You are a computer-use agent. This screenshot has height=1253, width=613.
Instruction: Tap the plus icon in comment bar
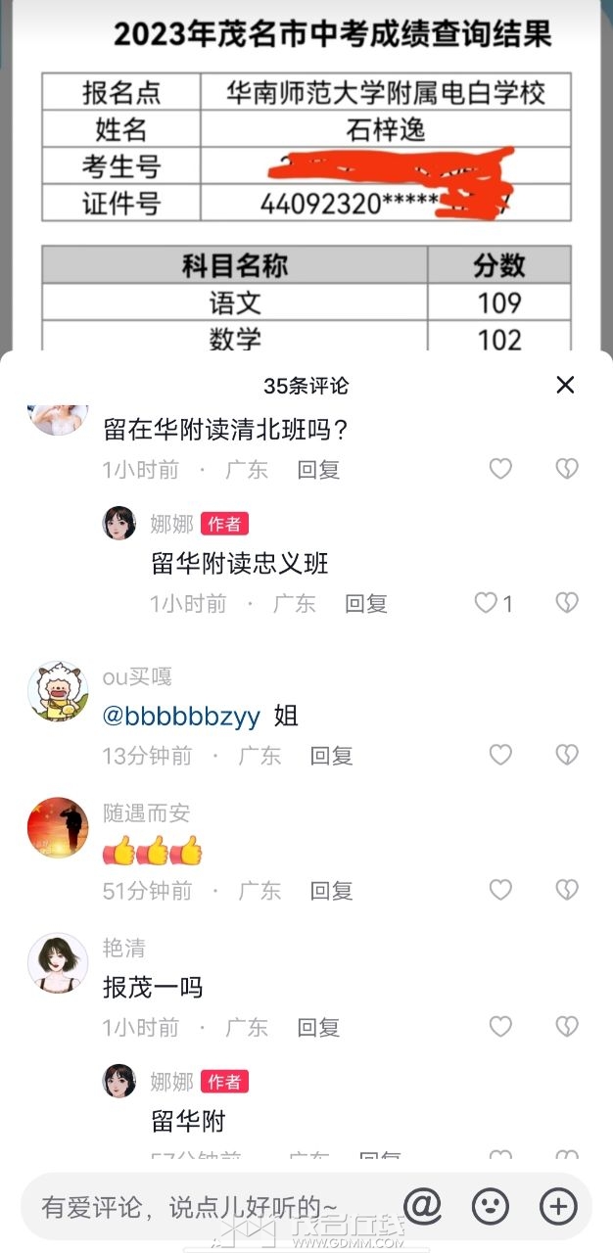point(558,1206)
